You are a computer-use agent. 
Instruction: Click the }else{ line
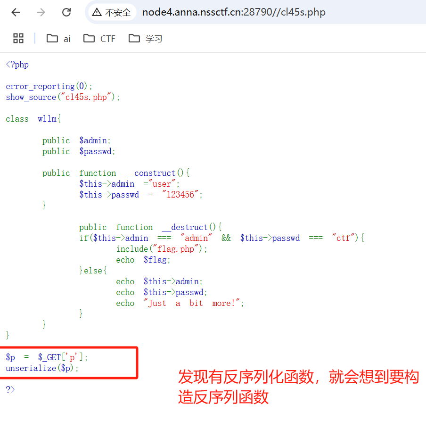click(93, 271)
